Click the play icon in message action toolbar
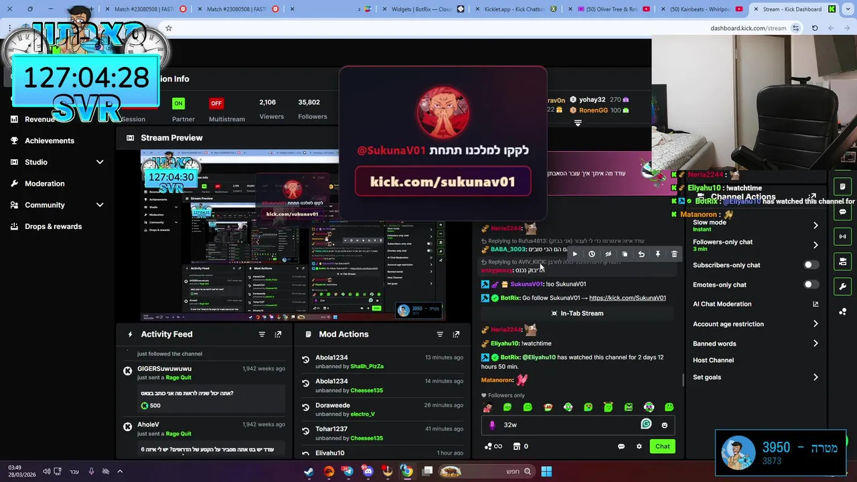 coord(574,254)
